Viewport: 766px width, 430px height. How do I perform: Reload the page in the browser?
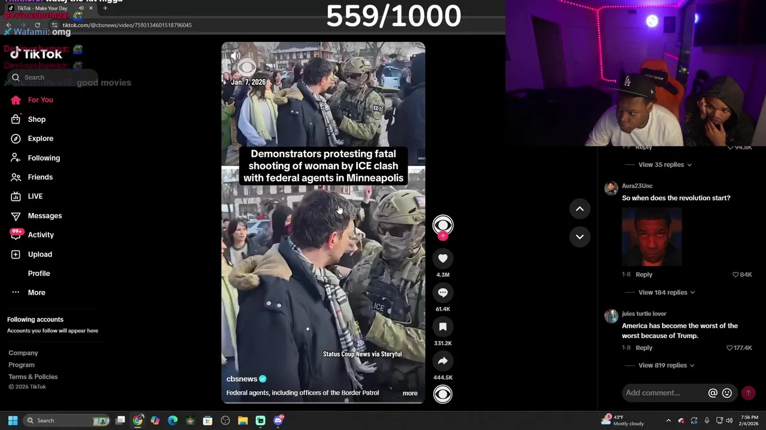[37, 25]
